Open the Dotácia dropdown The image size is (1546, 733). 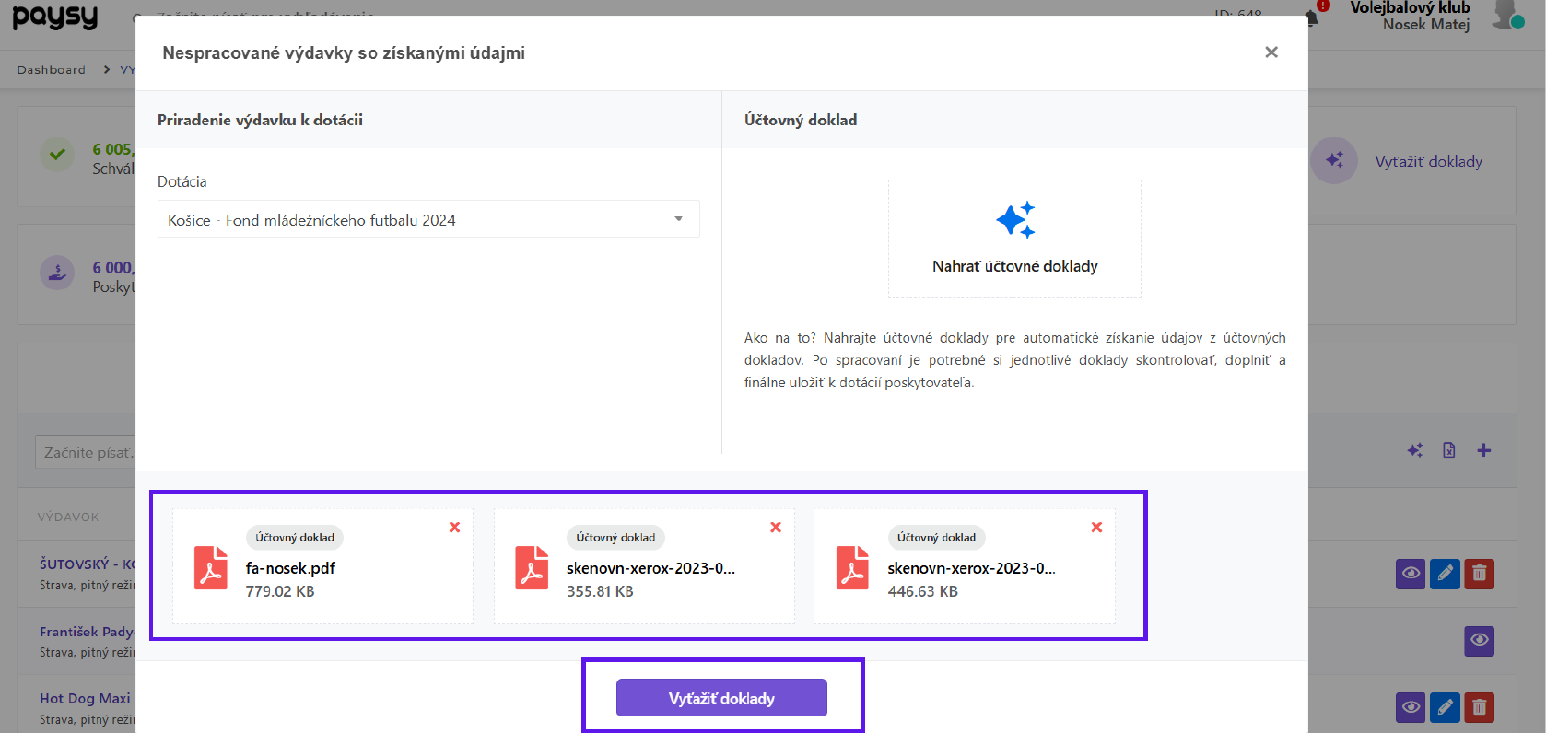click(x=428, y=219)
